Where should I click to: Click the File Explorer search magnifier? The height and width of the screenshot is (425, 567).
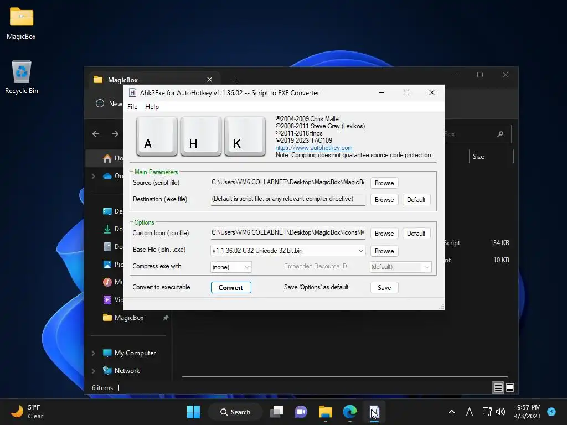click(500, 134)
